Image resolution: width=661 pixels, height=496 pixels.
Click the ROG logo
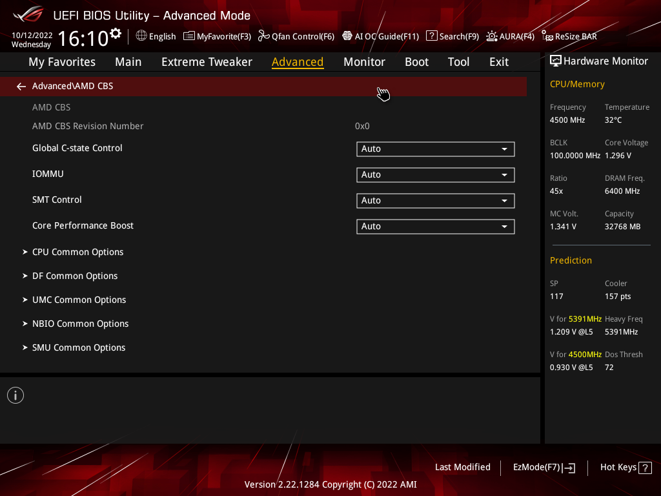pyautogui.click(x=28, y=15)
